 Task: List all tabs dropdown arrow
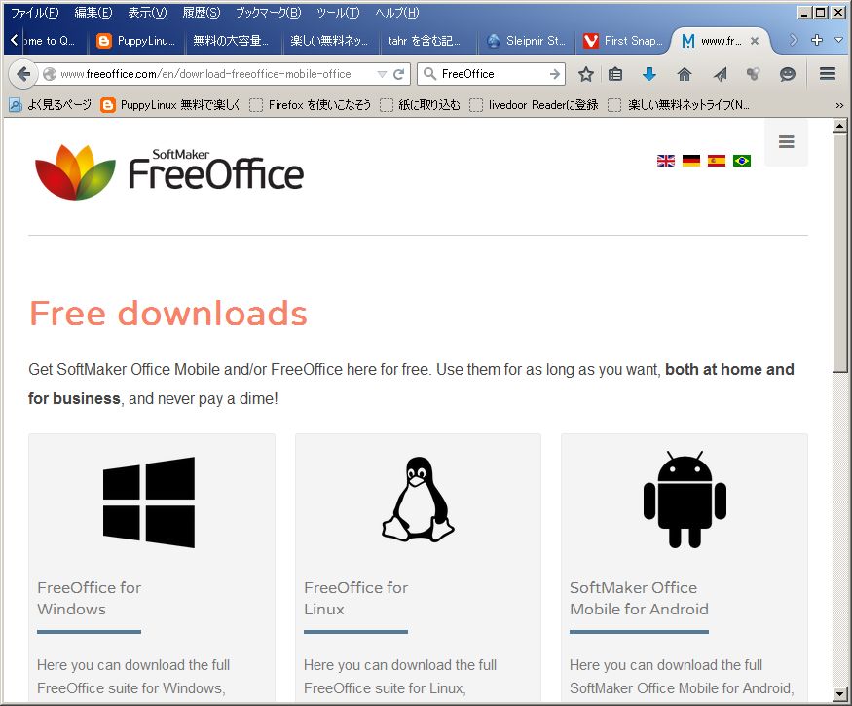[838, 40]
